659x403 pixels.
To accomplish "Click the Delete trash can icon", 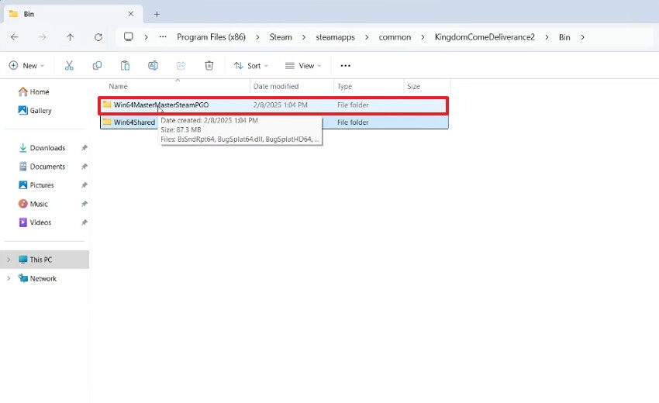I will click(209, 66).
